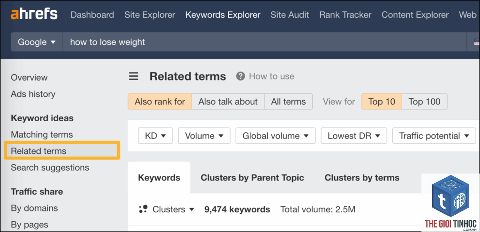Click the How to use question mark icon
The width and height of the screenshot is (480, 232).
(x=240, y=76)
